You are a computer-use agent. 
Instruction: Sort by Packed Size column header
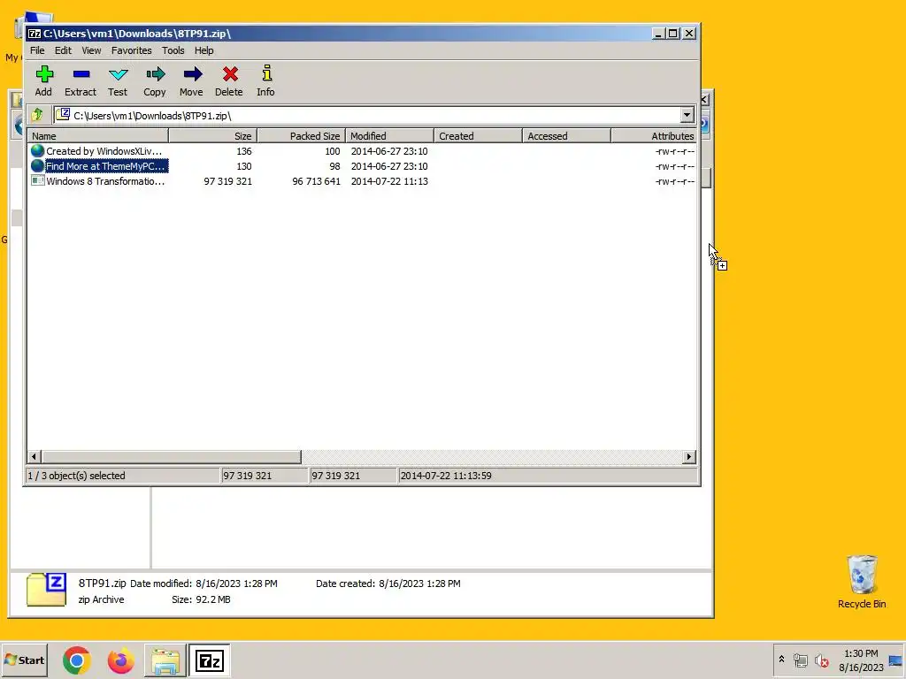pyautogui.click(x=301, y=136)
